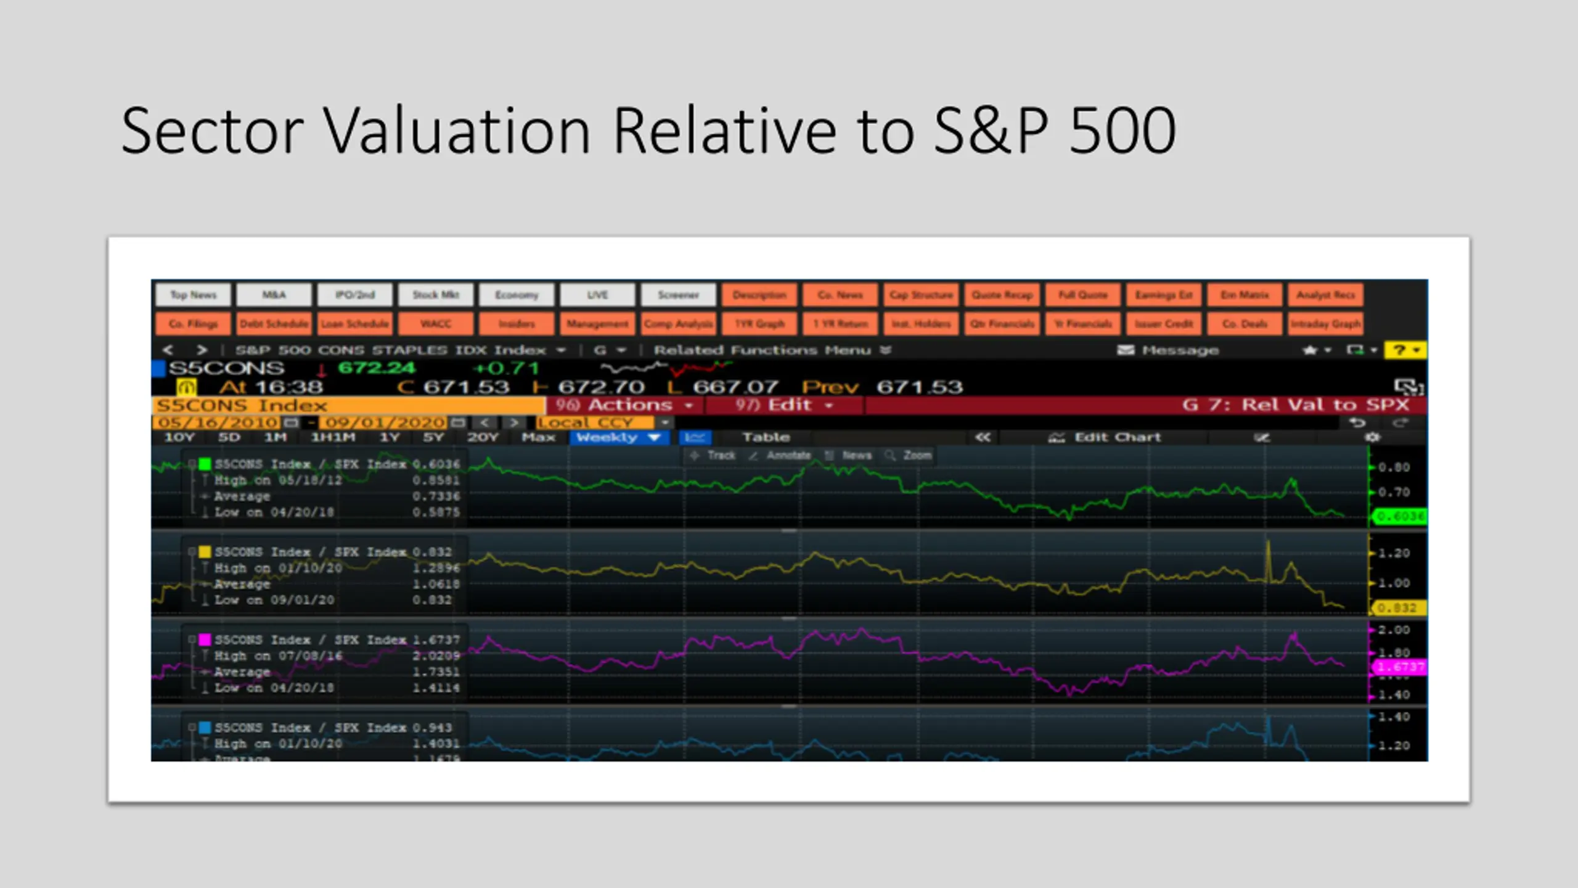This screenshot has width=1578, height=888.
Task: Click the orange Description button
Action: [759, 295]
